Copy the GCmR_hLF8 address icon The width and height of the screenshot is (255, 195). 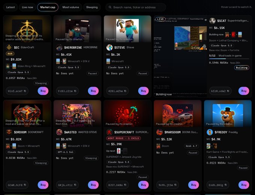[x=25, y=185]
